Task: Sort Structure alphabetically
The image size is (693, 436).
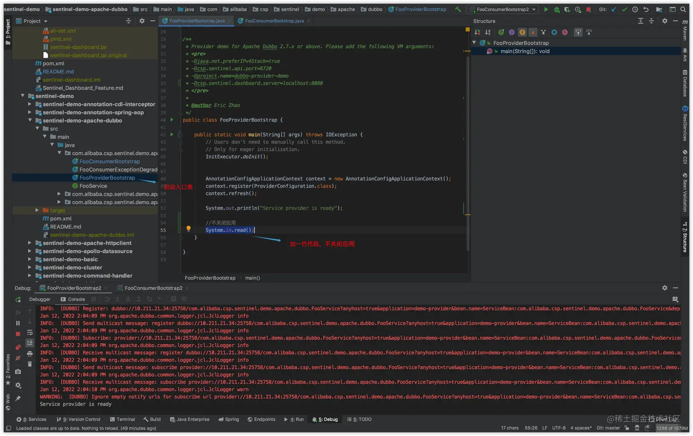Action: point(488,32)
